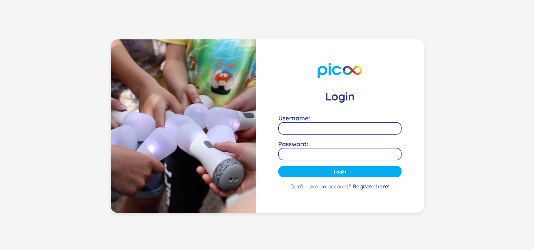
Task: Open the "Register here!" link
Action: click(x=371, y=186)
